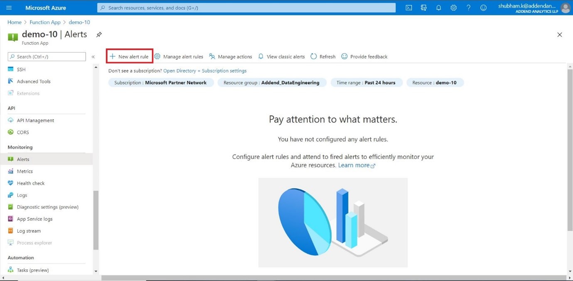Open the portal hamburger menu
The width and height of the screenshot is (573, 281).
pos(9,7)
